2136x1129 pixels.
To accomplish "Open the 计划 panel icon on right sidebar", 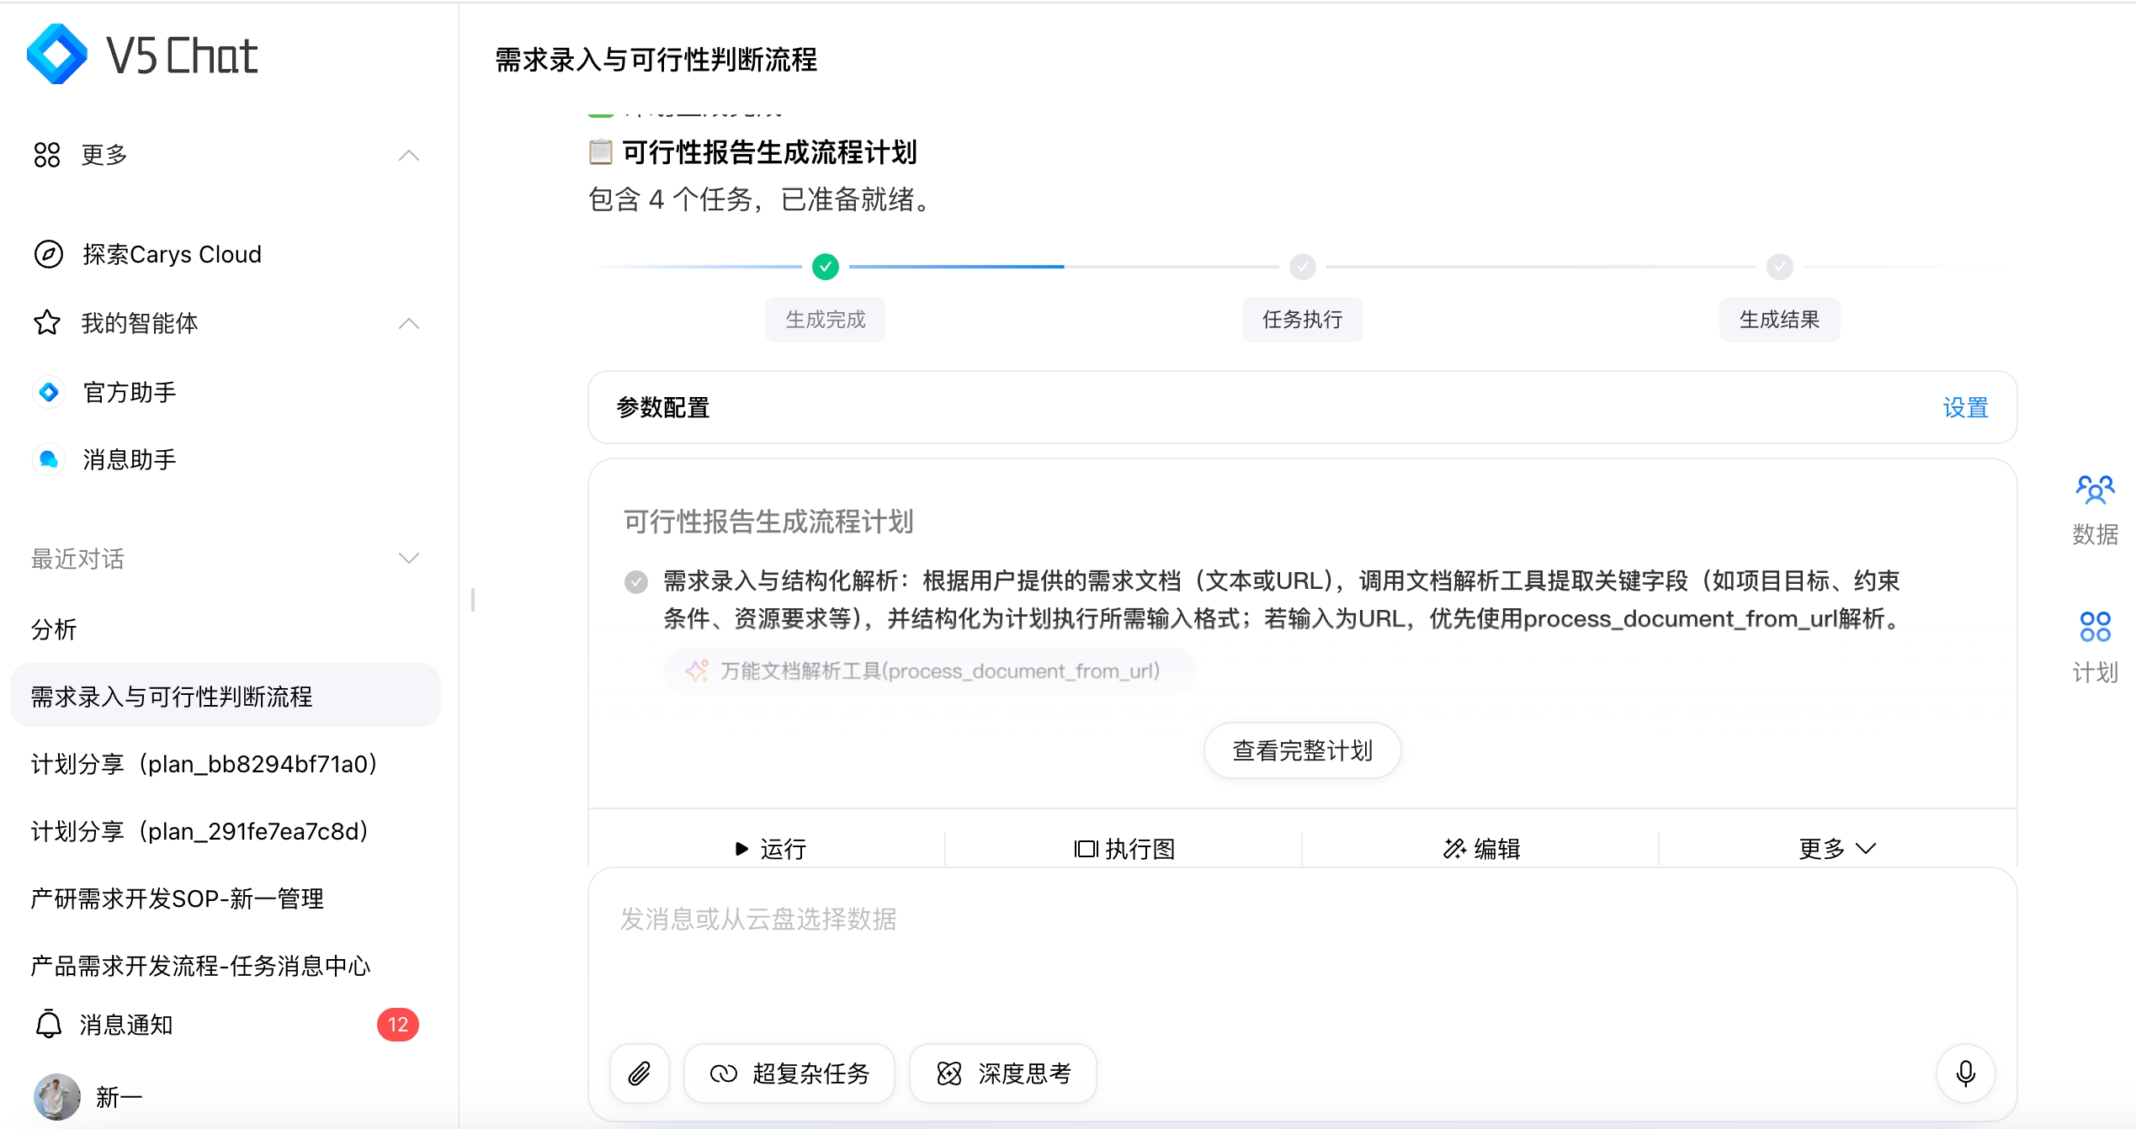I will pos(2095,626).
